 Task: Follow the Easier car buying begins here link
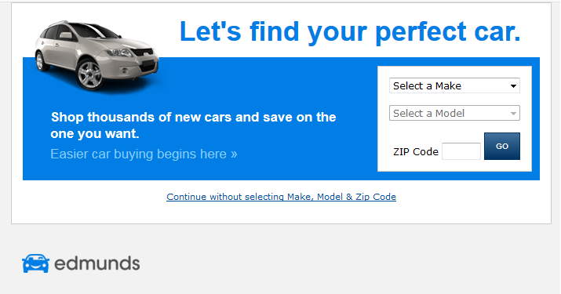[144, 154]
